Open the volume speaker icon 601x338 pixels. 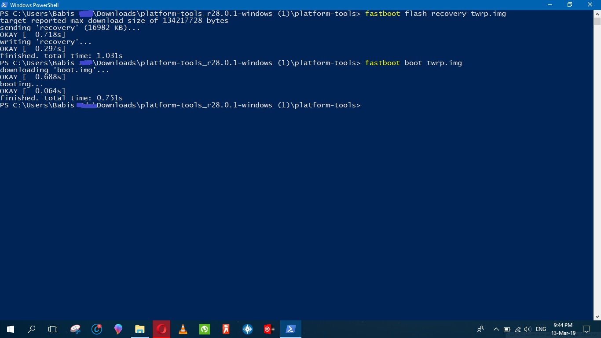coord(528,329)
